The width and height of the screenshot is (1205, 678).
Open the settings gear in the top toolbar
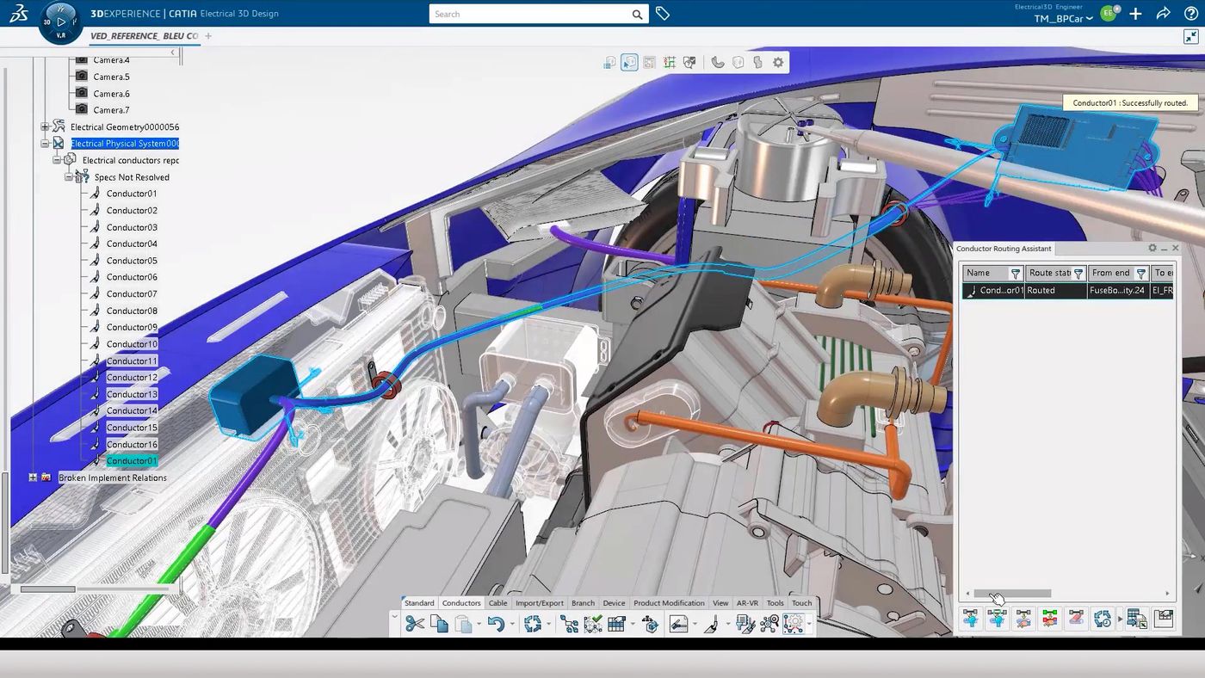tap(777, 61)
